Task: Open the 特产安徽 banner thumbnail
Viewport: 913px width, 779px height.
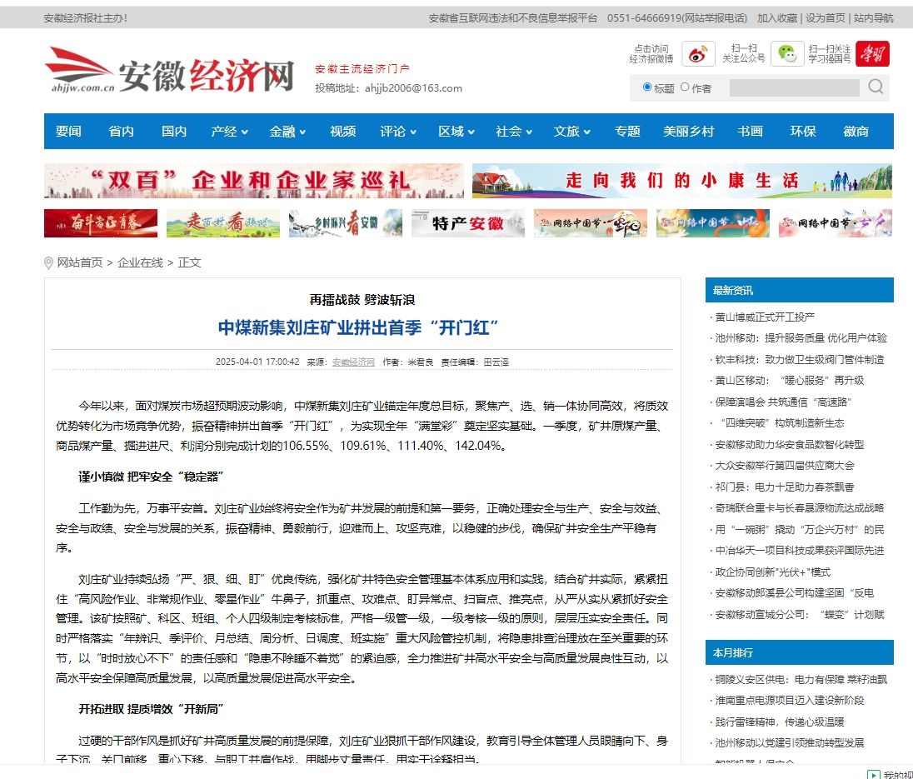Action: (467, 223)
